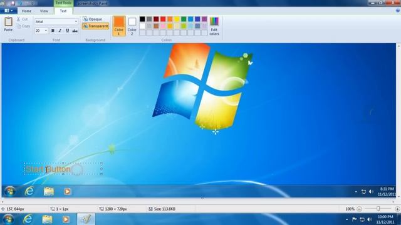The image size is (401, 225).
Task: Open Windows Explorer from the real taskbar
Action: pos(47,219)
